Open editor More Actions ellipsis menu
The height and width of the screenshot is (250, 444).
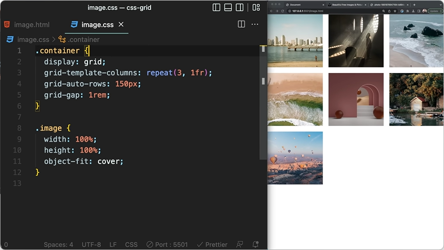[x=255, y=24]
